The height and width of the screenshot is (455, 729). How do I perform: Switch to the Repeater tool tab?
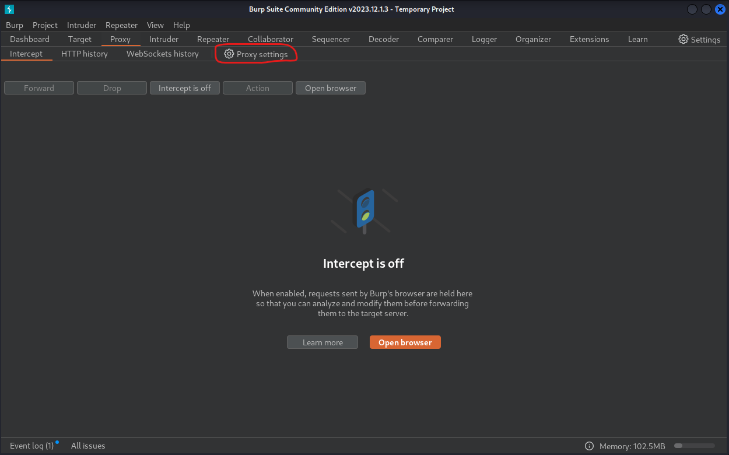coord(213,39)
